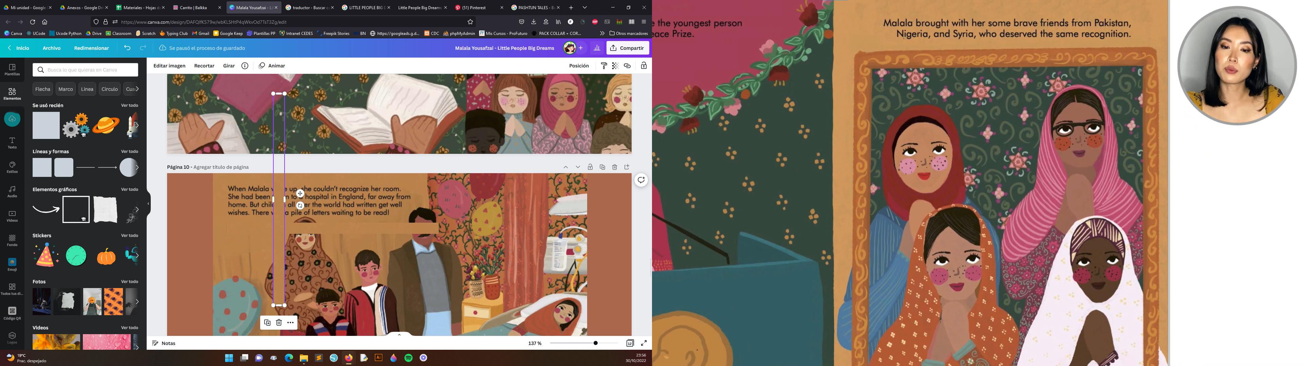The image size is (1304, 366).
Task: Open the Estilos sidebar panel
Action: pos(12,167)
